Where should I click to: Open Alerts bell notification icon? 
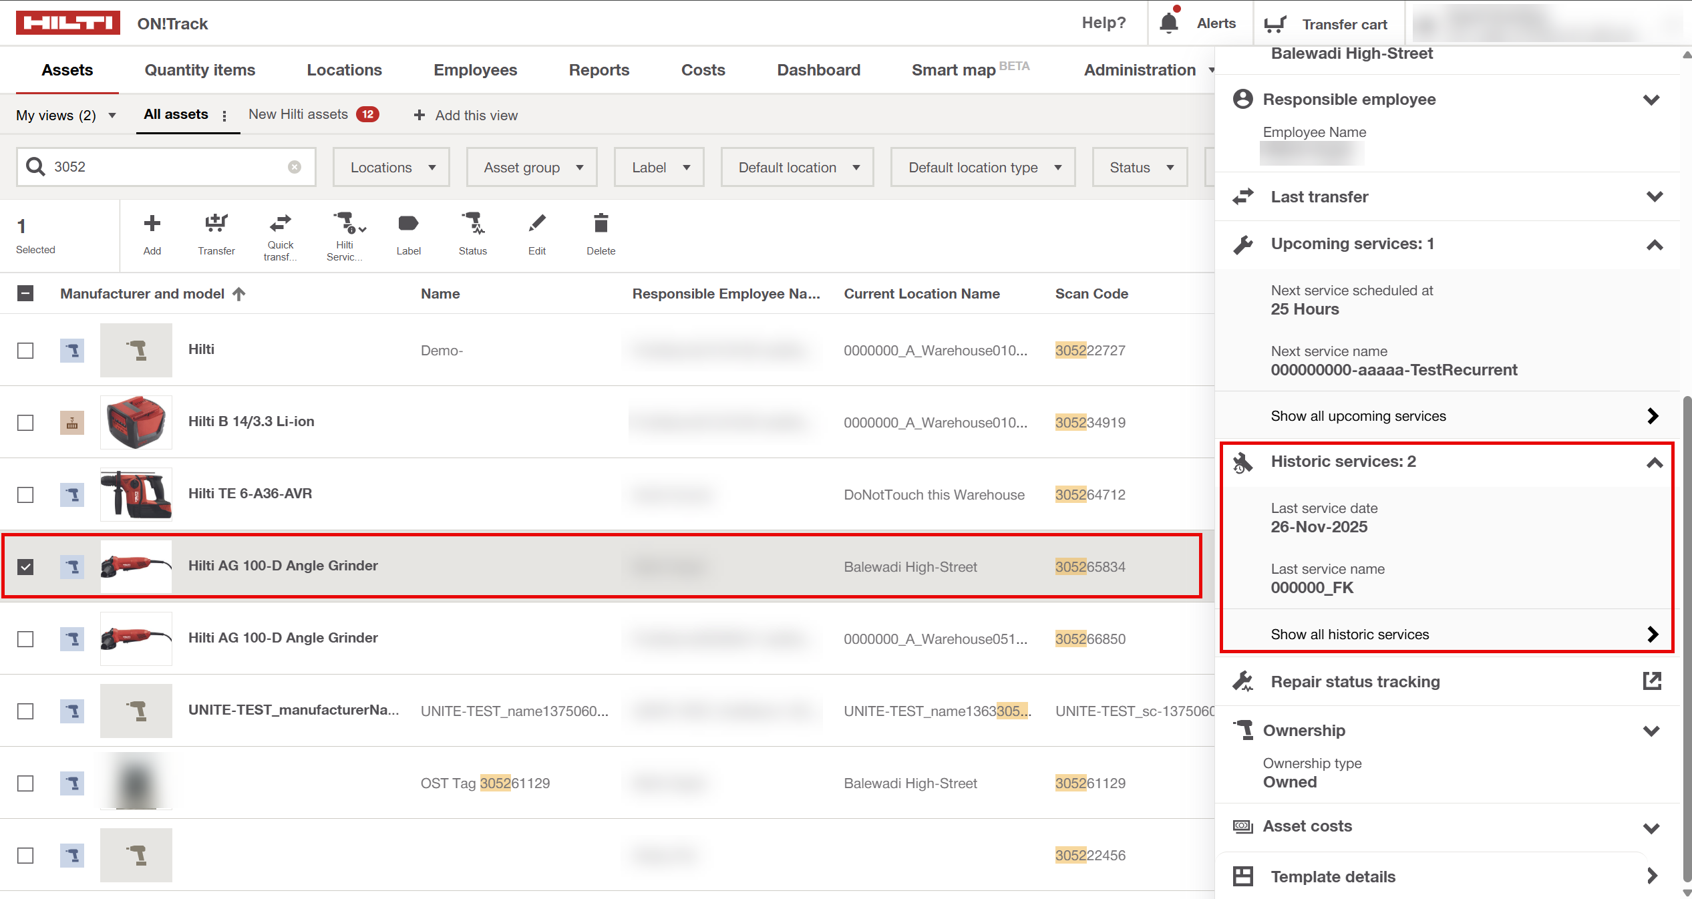[1168, 23]
